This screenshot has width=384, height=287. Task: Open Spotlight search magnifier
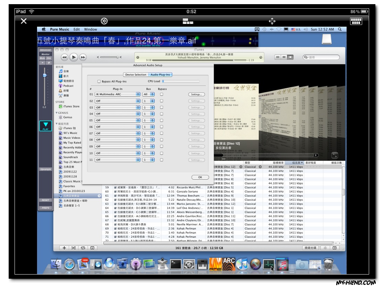pos(340,29)
